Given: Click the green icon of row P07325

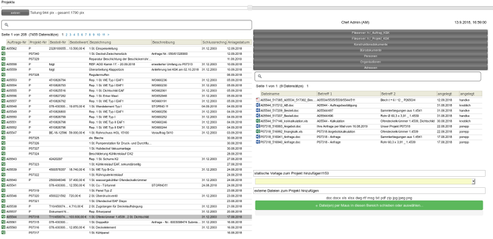Looking at the screenshot, I should [4, 138].
